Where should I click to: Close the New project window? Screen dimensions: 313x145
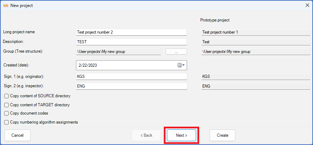point(307,5)
